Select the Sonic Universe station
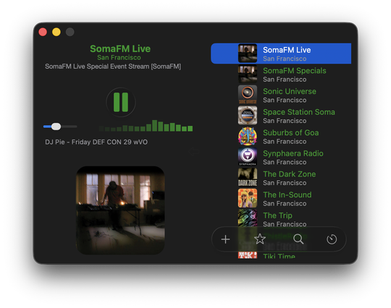This screenshot has height=308, width=391. coord(281,95)
